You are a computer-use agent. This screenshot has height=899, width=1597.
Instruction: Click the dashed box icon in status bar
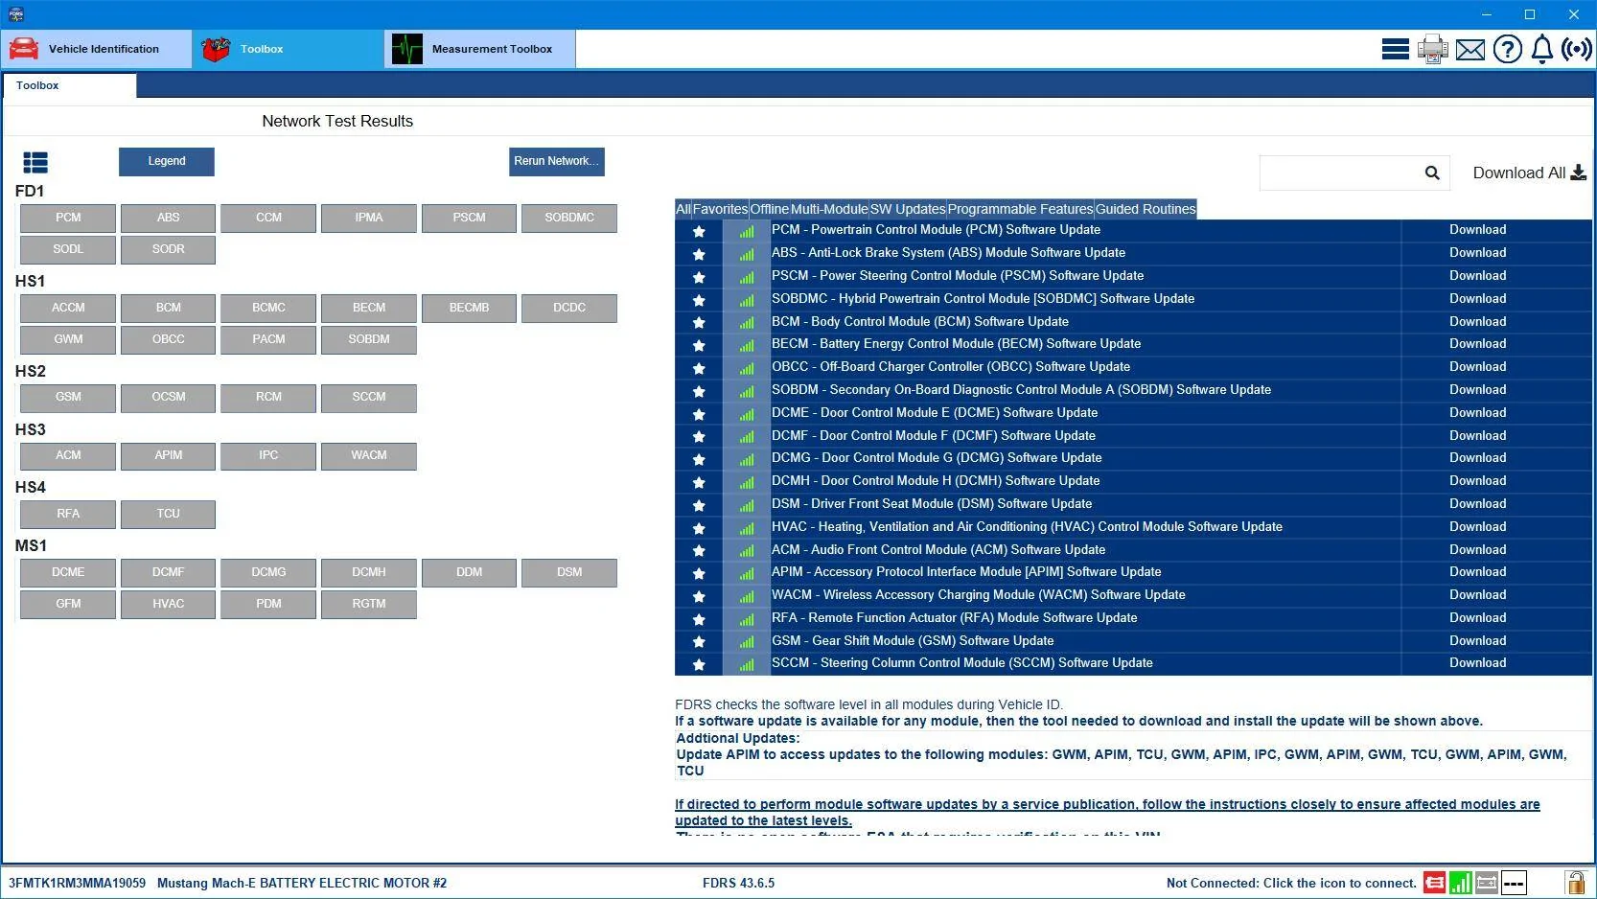click(x=1514, y=883)
